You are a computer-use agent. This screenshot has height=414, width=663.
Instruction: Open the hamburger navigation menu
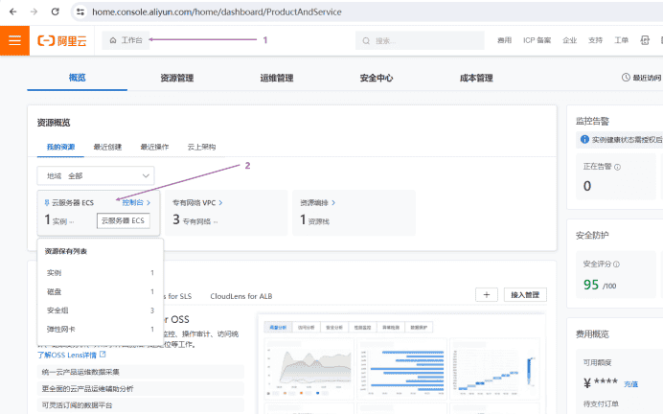coord(14,40)
